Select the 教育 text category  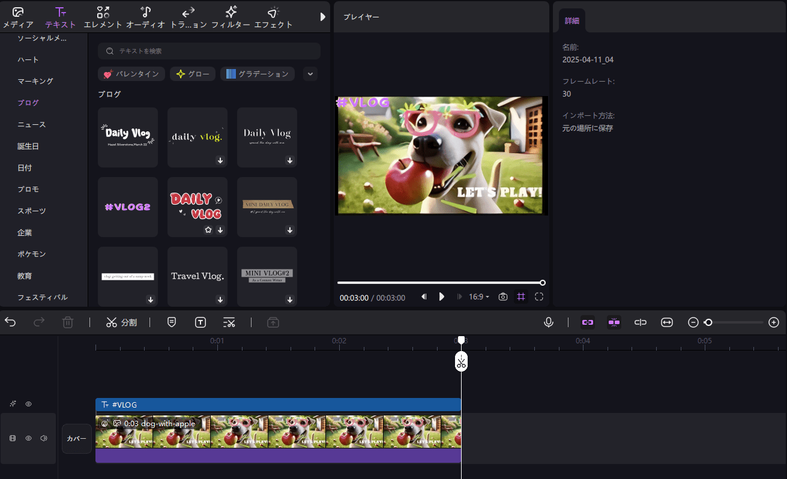[25, 276]
